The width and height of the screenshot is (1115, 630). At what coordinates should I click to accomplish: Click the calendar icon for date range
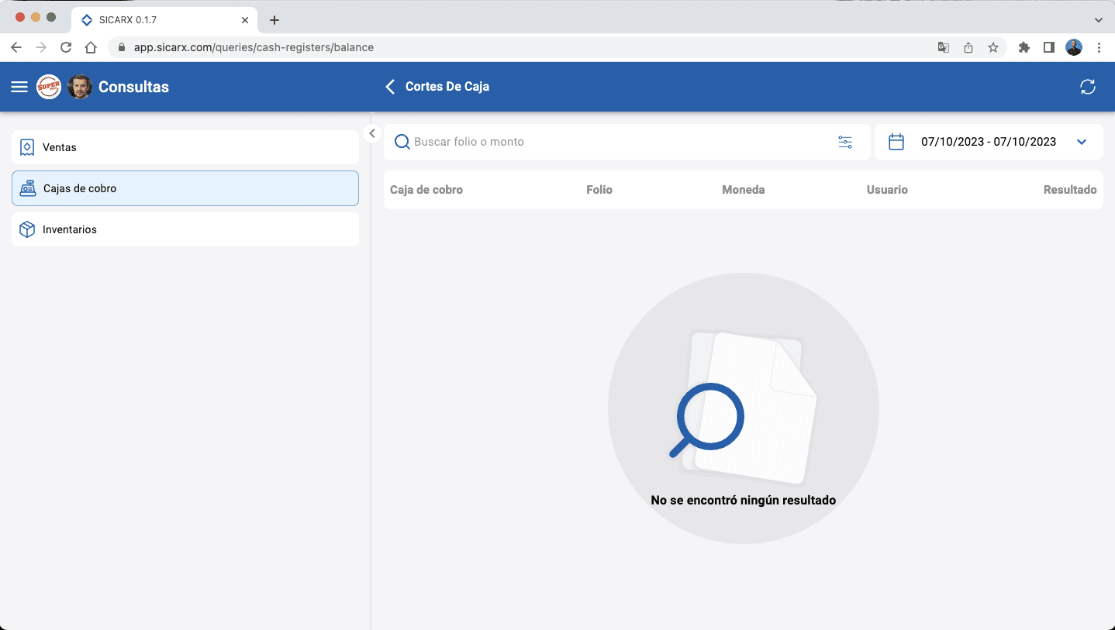896,142
